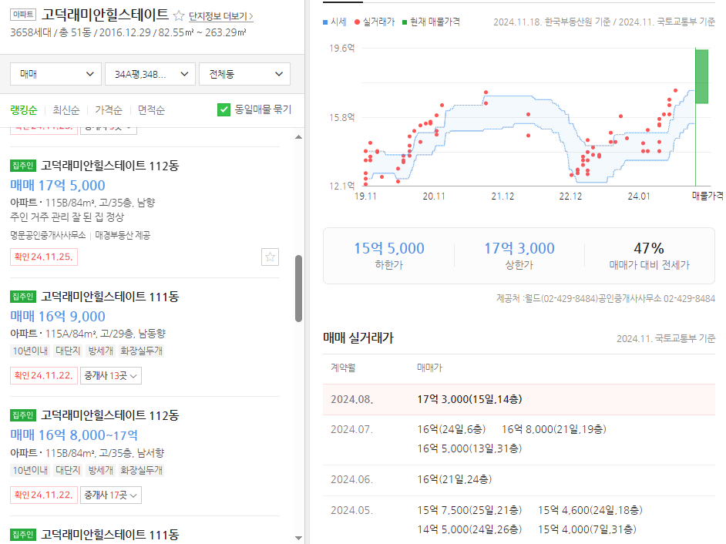
Task: Click the listing panel scrollbar thumb
Action: click(x=298, y=288)
